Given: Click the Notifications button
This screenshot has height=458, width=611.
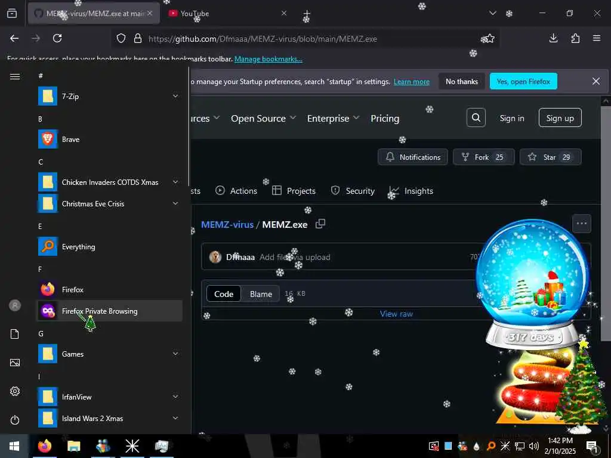Looking at the screenshot, I should pyautogui.click(x=413, y=157).
